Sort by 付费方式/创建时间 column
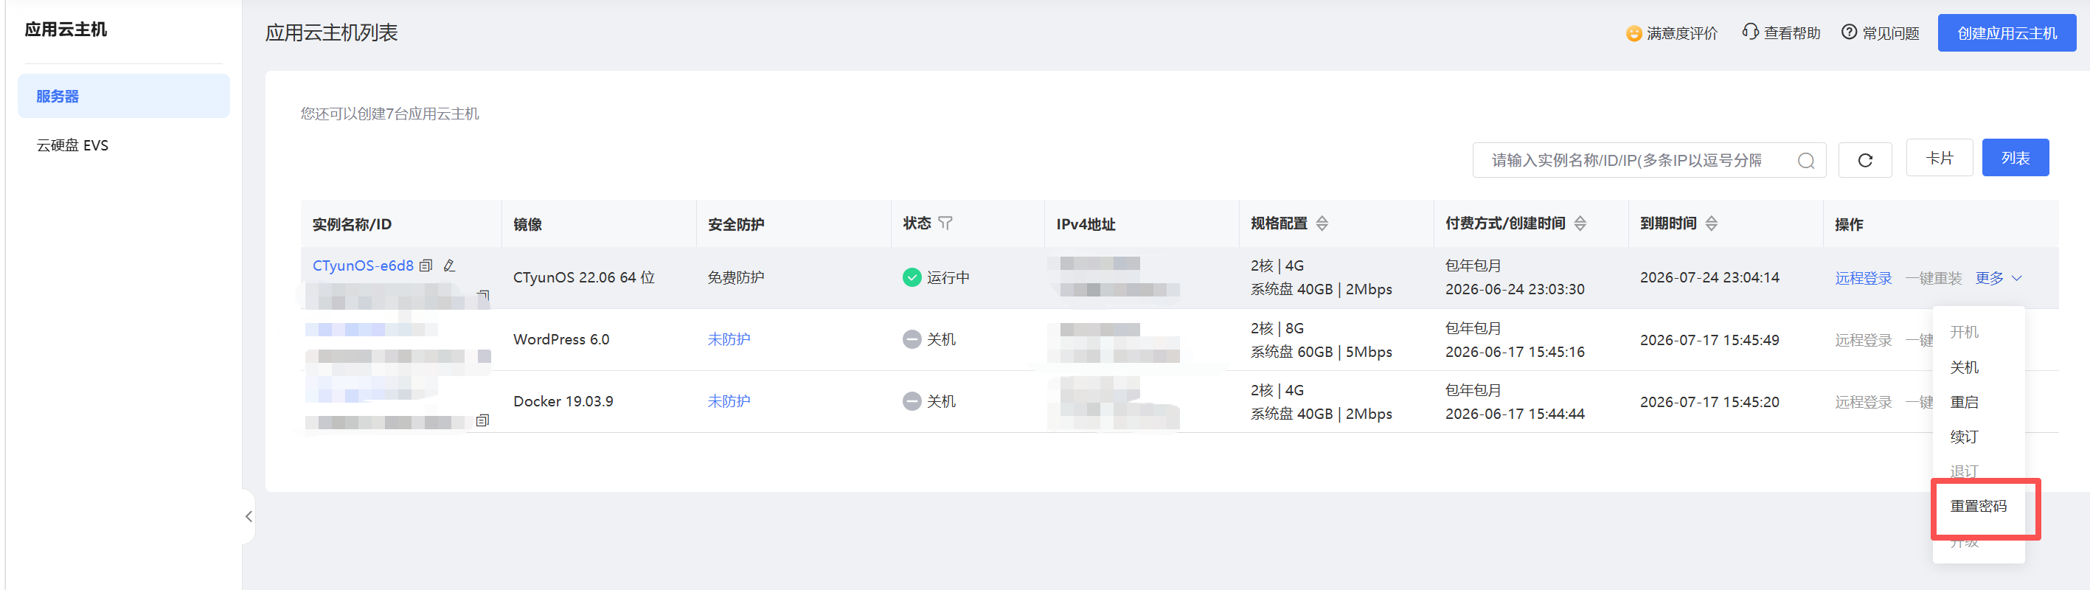The image size is (2090, 590). click(x=1580, y=224)
